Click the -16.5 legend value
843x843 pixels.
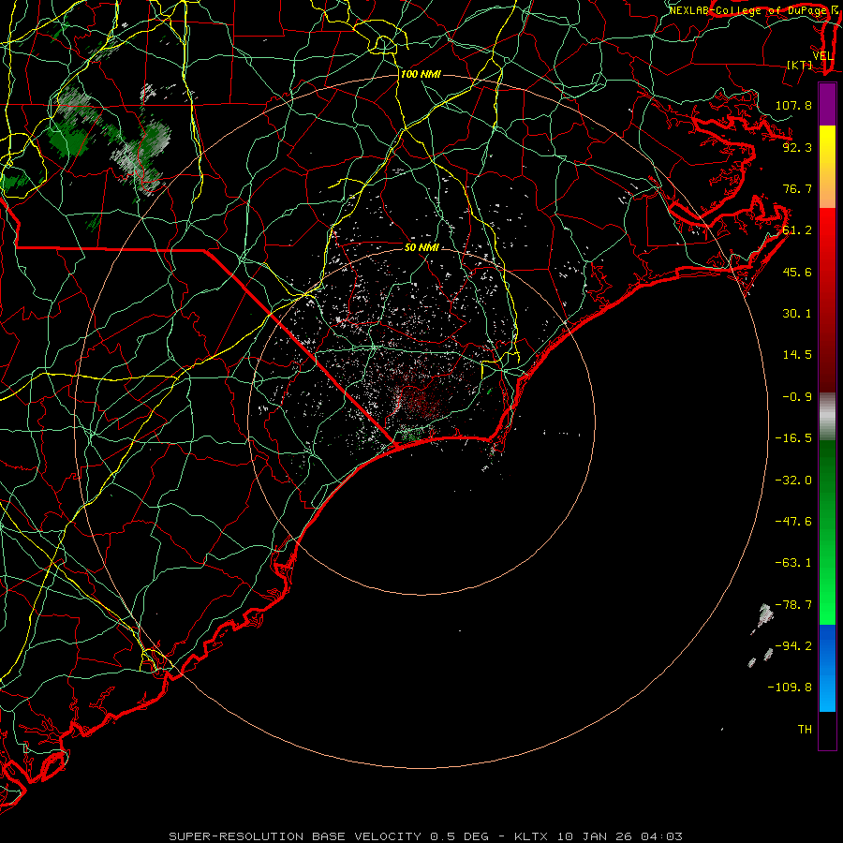(x=793, y=438)
